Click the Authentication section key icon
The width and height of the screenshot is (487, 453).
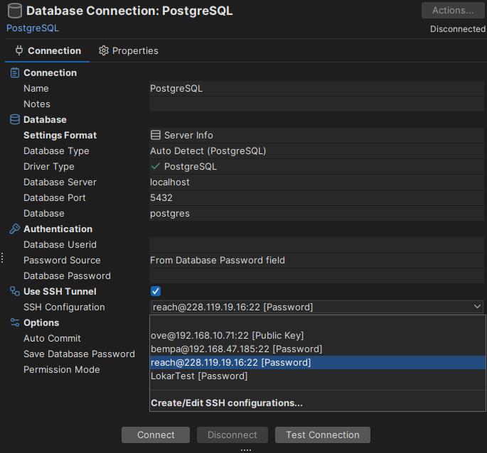(15, 229)
